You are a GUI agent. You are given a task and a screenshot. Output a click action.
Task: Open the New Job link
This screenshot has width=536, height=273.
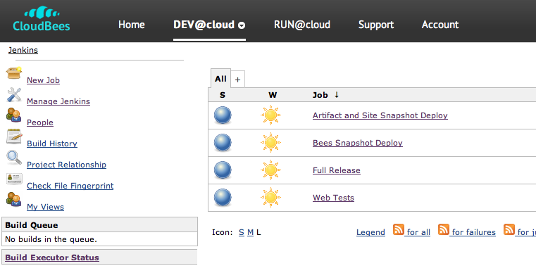[44, 80]
